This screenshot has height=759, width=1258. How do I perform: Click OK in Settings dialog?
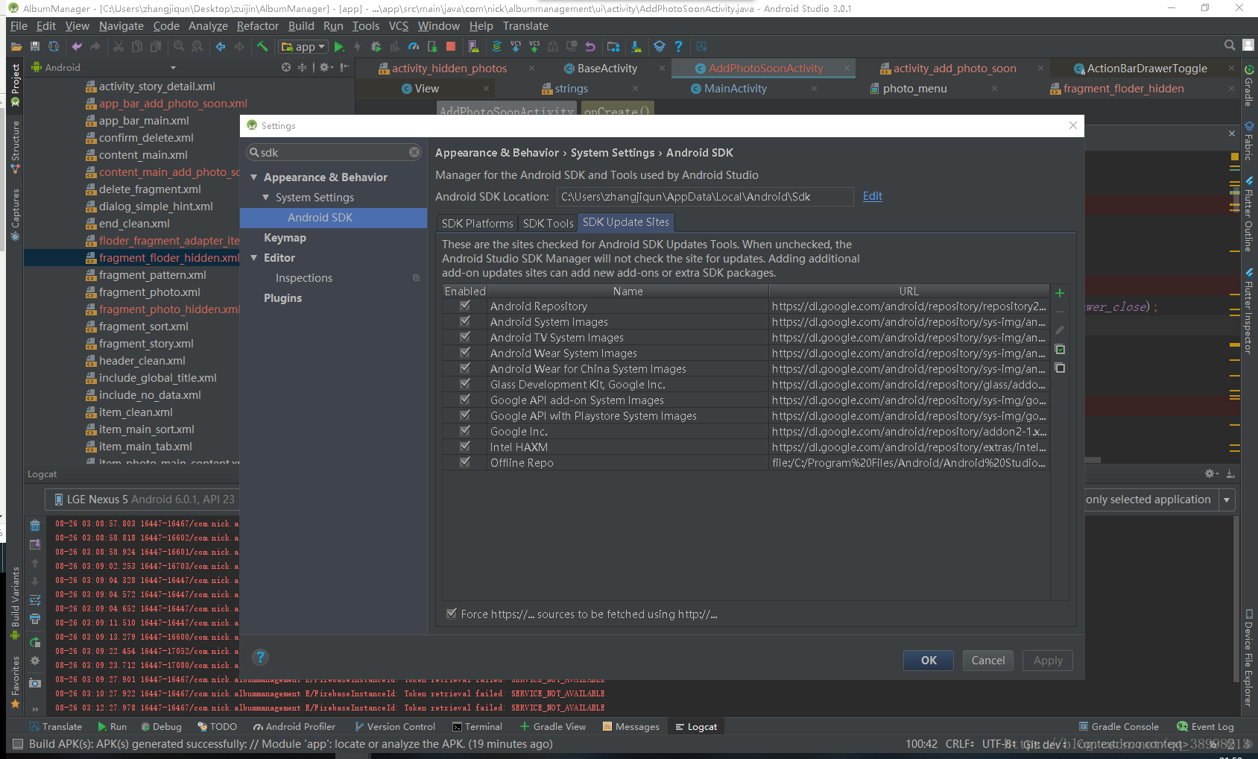(929, 661)
